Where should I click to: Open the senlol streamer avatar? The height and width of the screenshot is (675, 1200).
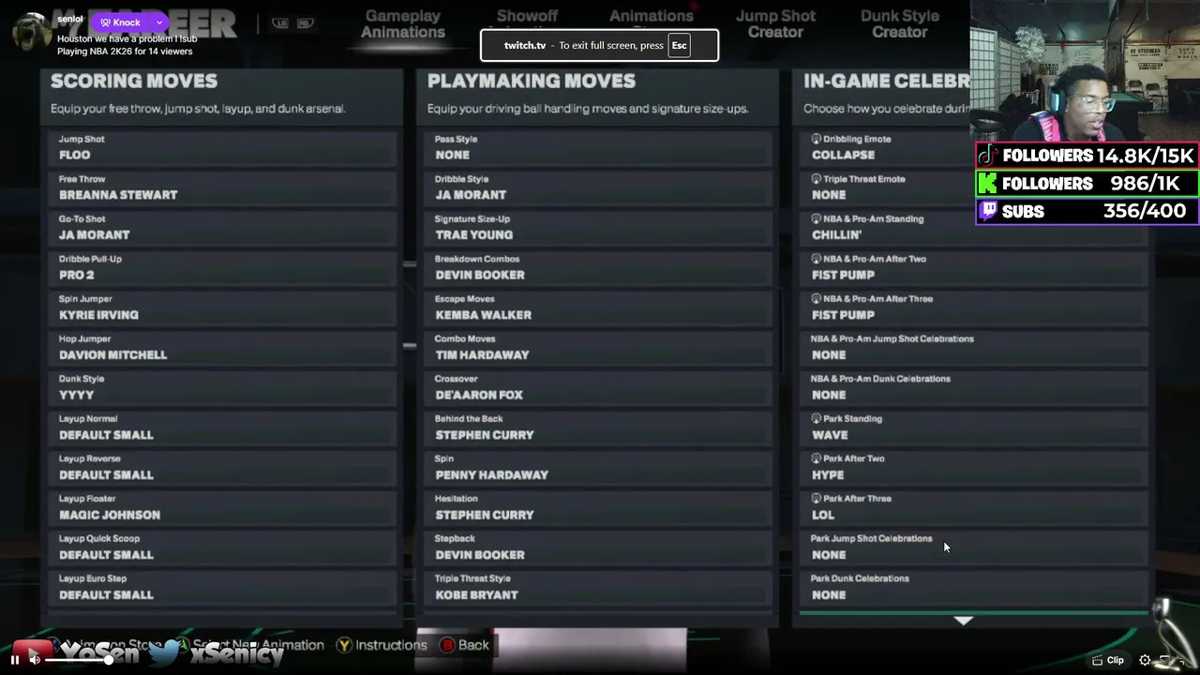(x=32, y=33)
